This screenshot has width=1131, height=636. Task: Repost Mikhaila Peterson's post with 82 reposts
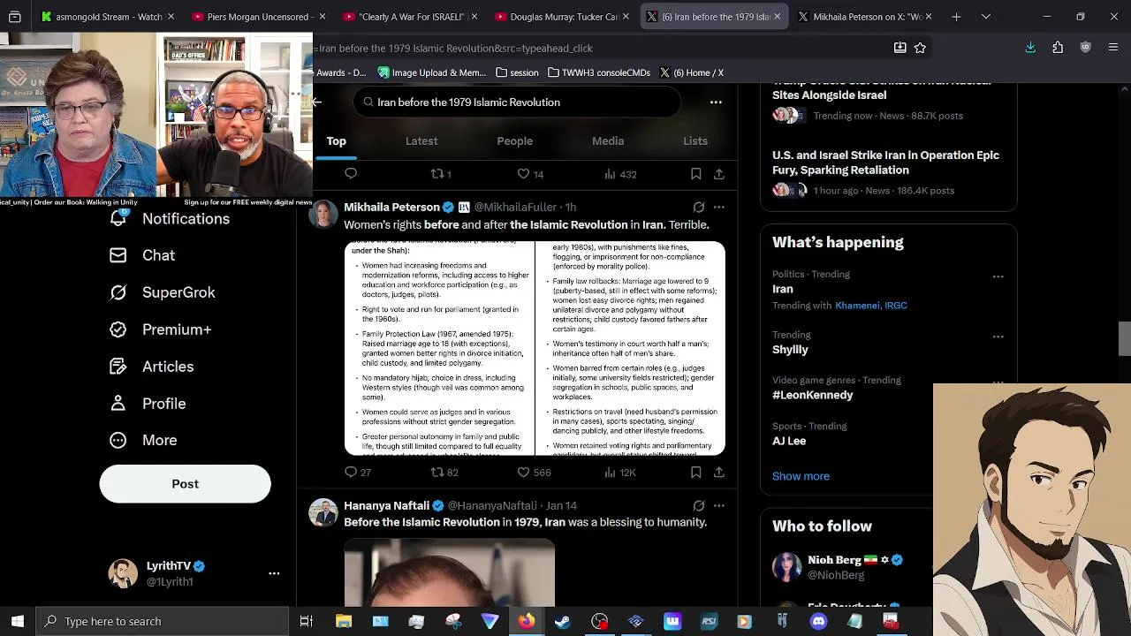[437, 473]
